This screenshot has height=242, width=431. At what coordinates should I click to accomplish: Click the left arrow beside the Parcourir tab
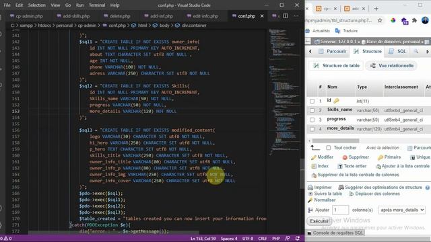[310, 51]
